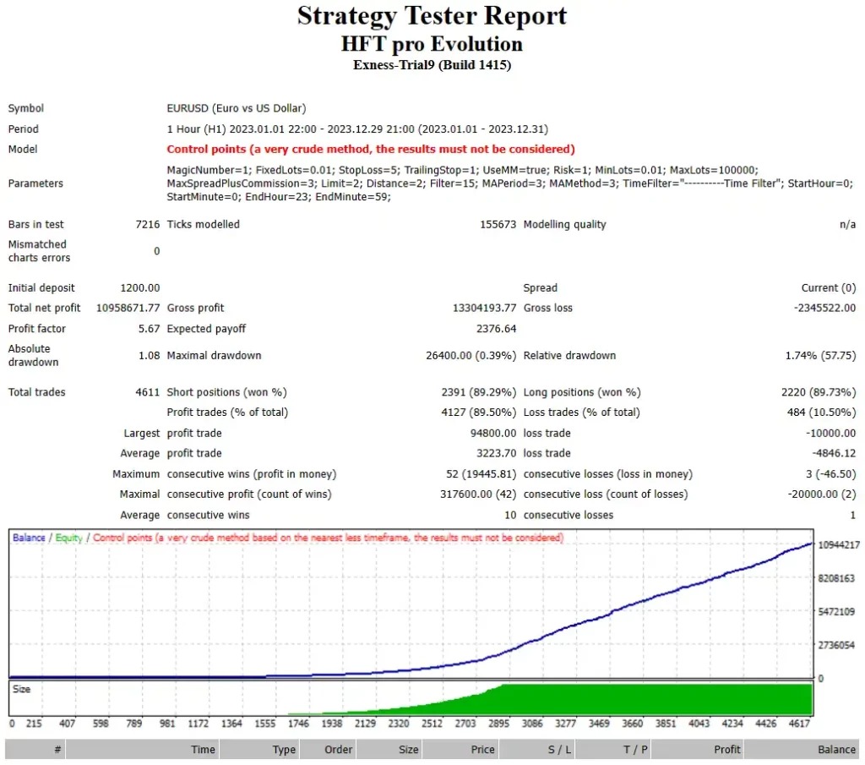Viewport: 865px width, 765px height.
Task: Click the EURUSD symbol value
Action: 237,108
